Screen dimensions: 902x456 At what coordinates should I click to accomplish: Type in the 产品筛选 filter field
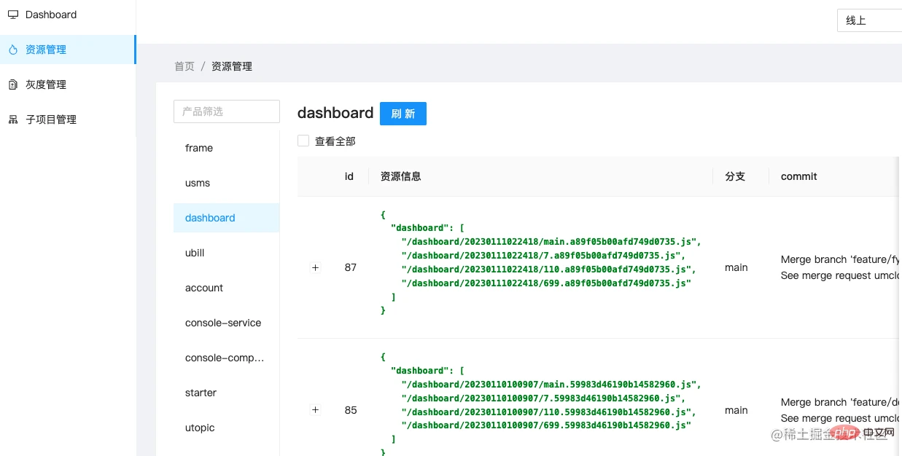[226, 111]
